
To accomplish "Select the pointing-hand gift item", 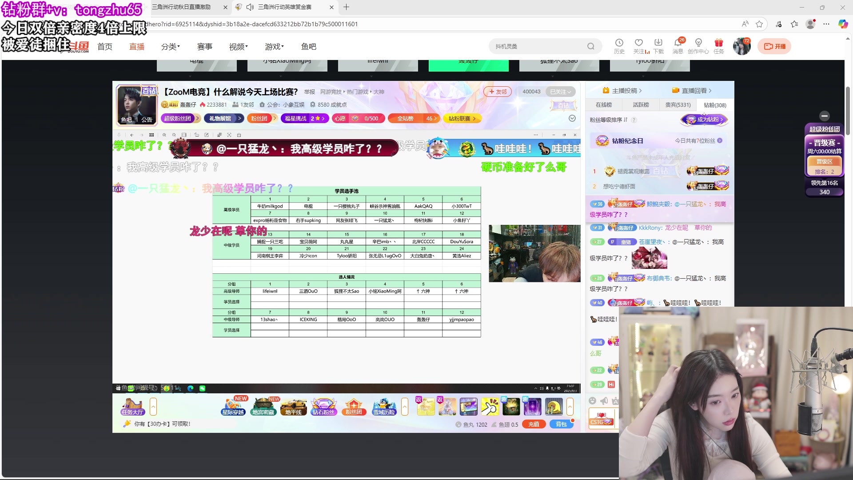I will 490,407.
